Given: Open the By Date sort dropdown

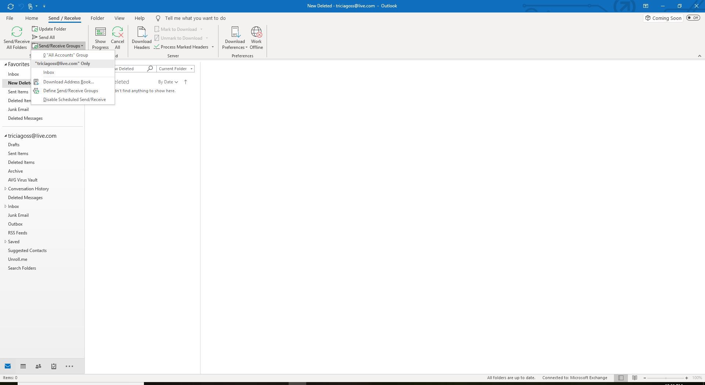Looking at the screenshot, I should click(x=168, y=82).
